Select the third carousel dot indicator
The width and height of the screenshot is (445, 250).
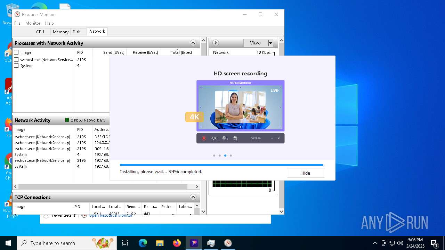pyautogui.click(x=225, y=156)
